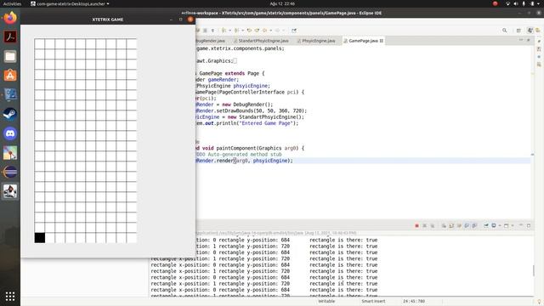Click the black block in the XTETRIX grid
The height and width of the screenshot is (306, 544).
(40, 238)
